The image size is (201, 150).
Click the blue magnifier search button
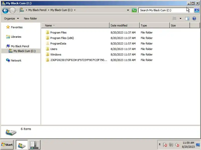[197, 10]
